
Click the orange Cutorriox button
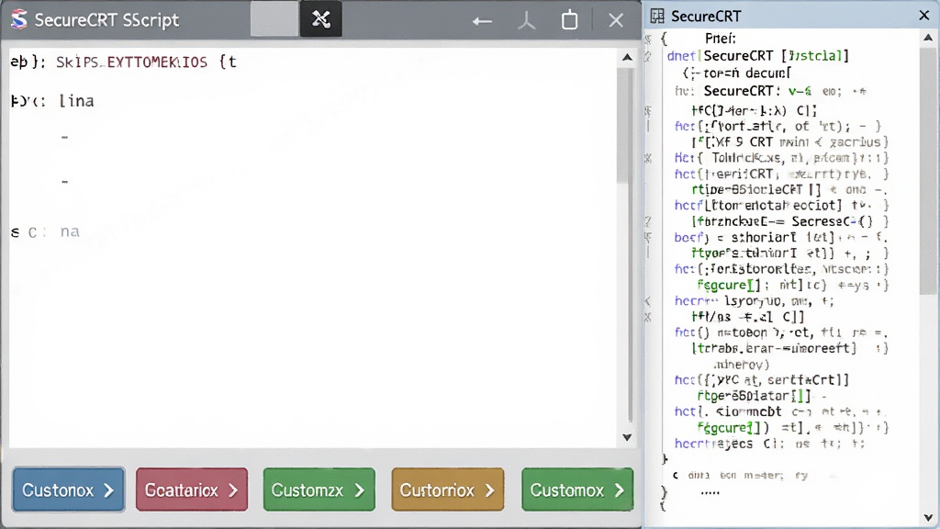(448, 490)
